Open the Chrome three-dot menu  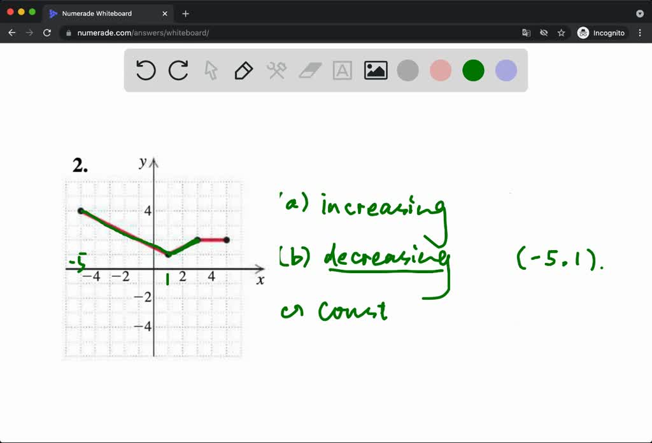pos(640,32)
